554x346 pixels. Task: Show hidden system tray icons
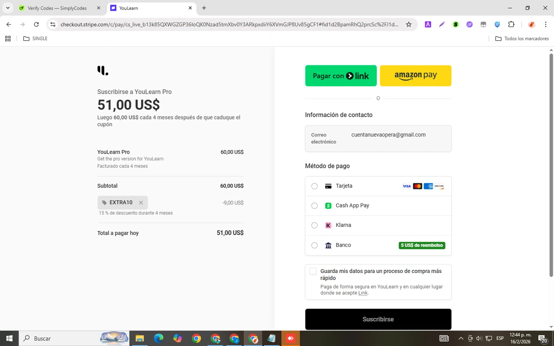pyautogui.click(x=461, y=338)
